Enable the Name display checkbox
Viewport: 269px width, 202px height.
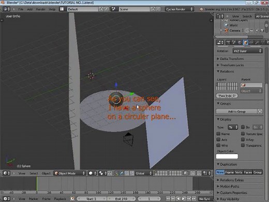pos(218,134)
